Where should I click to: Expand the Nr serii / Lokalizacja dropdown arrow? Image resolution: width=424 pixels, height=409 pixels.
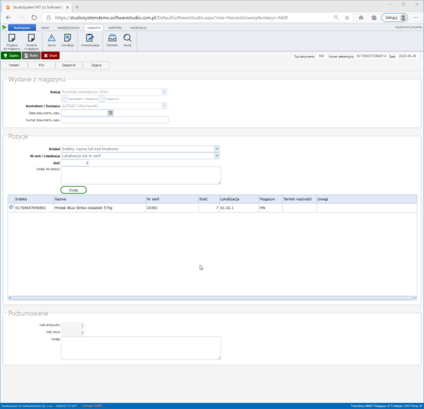(x=217, y=156)
